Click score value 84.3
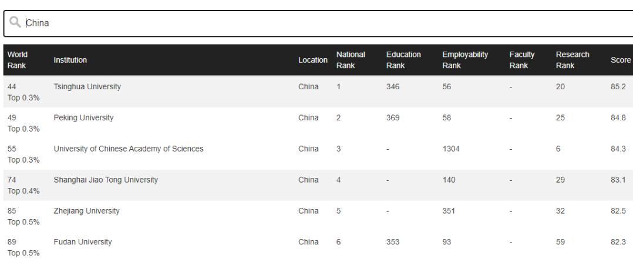This screenshot has width=633, height=266. click(x=618, y=149)
